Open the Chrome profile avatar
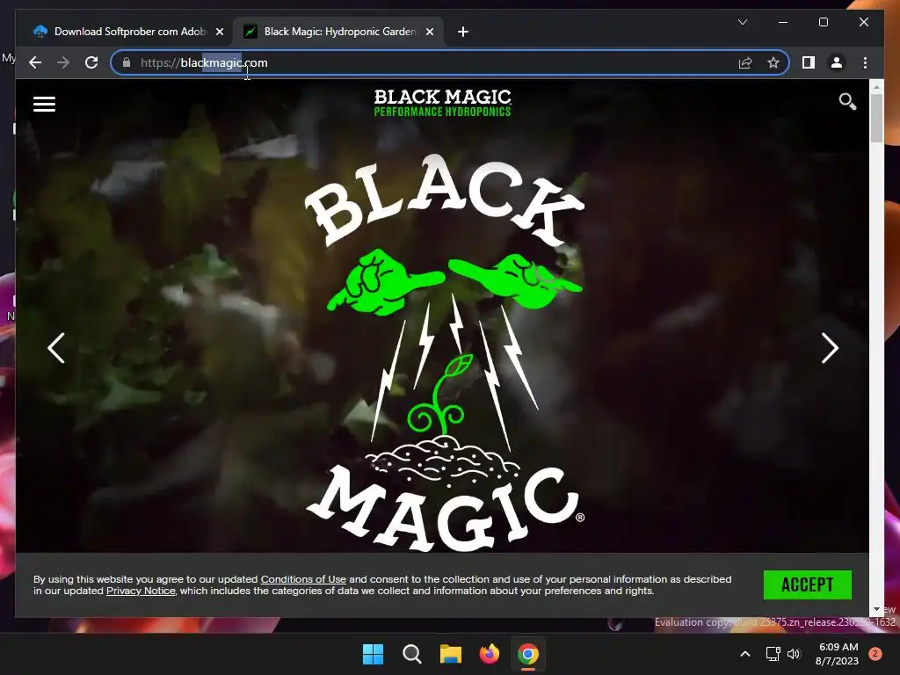 coord(837,62)
